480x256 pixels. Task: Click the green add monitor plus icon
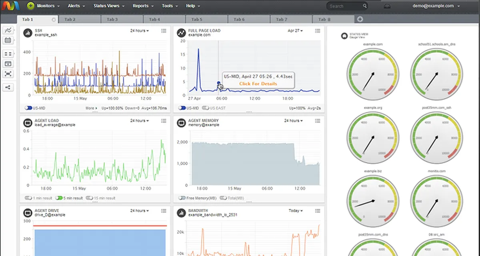(31, 6)
